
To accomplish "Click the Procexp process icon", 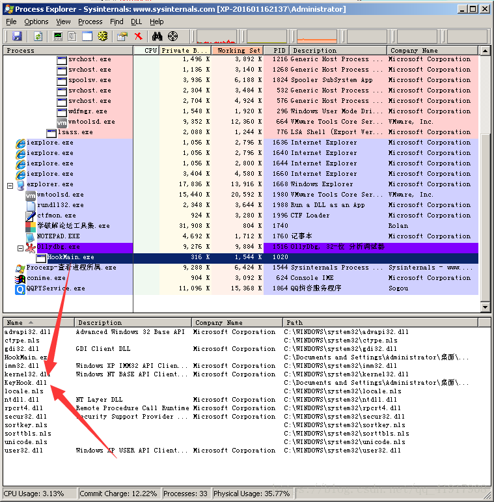I will point(20,268).
